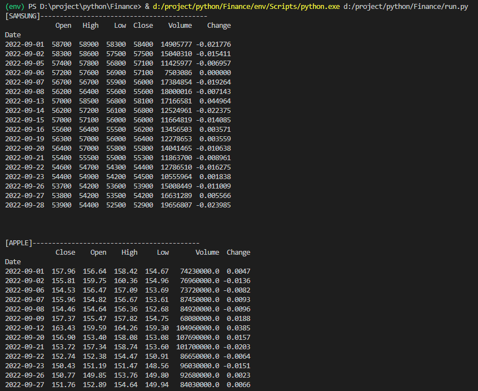This screenshot has width=478, height=391.
Task: Click Samsung volume 14905777
Action: tap(176, 44)
